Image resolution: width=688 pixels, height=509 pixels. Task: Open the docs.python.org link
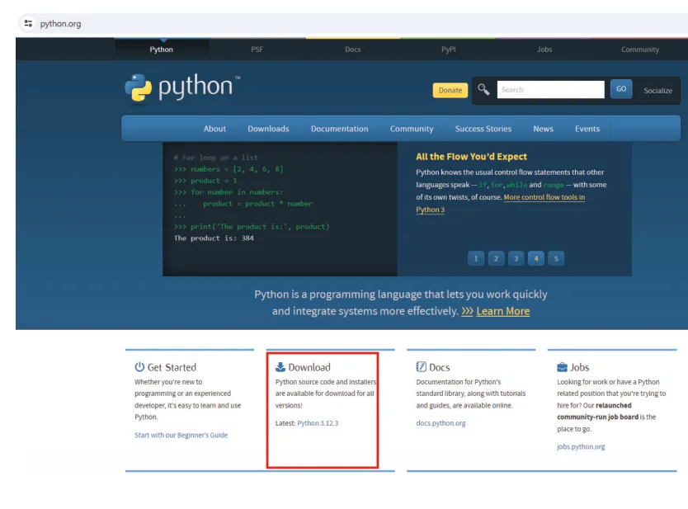click(441, 423)
